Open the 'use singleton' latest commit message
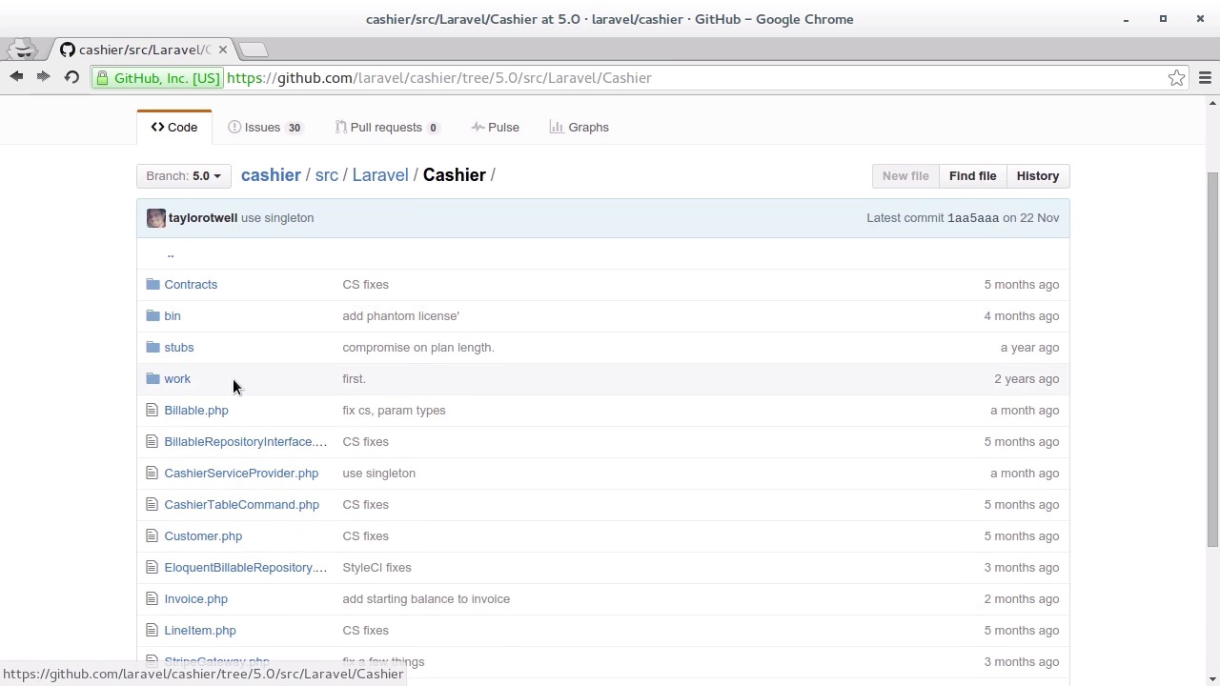The width and height of the screenshot is (1220, 686). pyautogui.click(x=277, y=218)
